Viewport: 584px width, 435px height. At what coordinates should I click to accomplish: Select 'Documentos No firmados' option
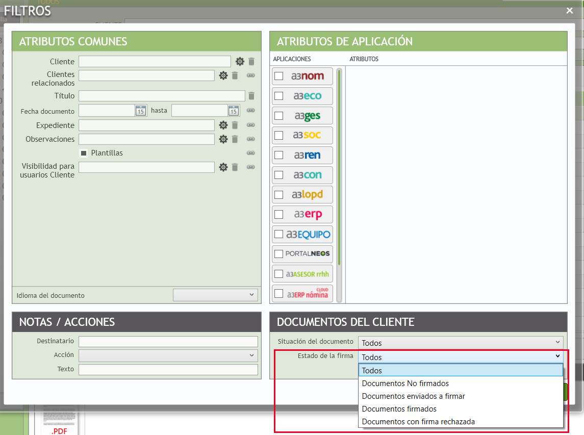(x=461, y=383)
